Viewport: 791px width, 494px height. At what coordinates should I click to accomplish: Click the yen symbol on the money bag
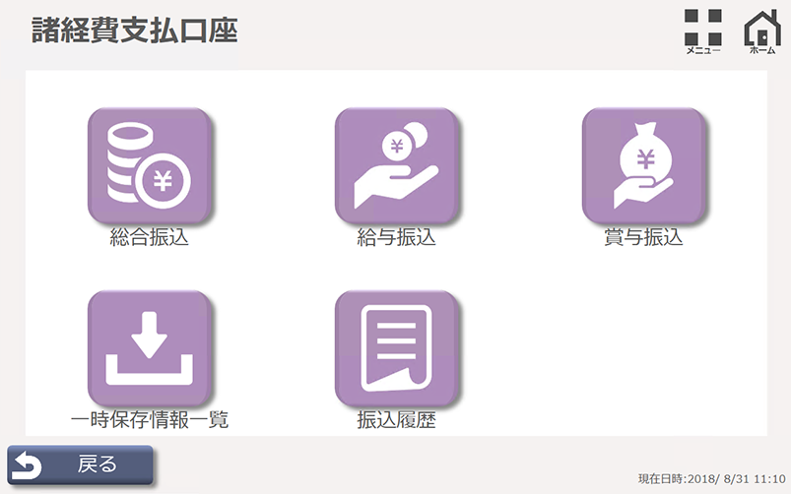645,158
